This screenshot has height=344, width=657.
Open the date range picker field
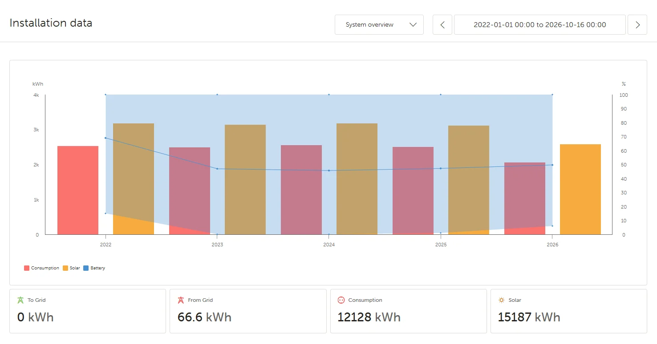tap(540, 25)
